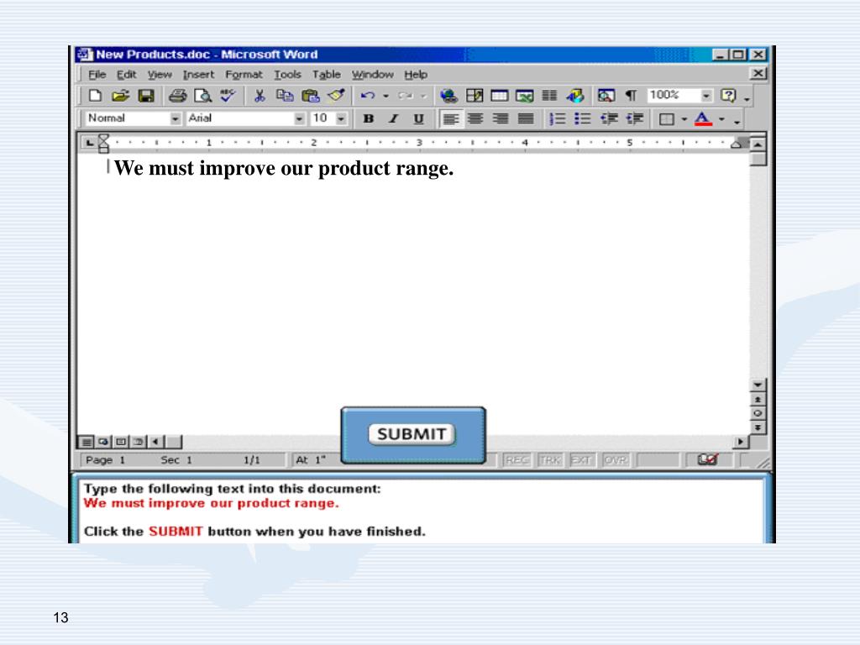Toggle Underline formatting

point(418,119)
